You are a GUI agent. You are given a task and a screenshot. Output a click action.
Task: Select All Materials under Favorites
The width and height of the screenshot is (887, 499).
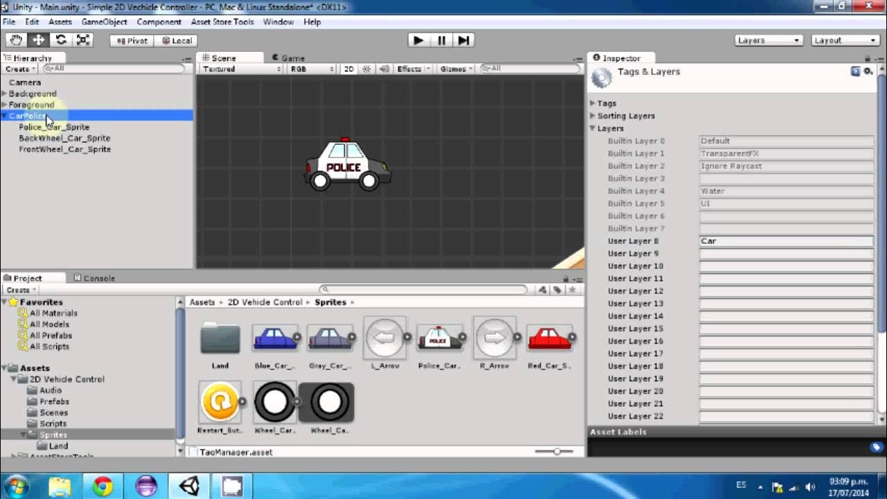point(53,313)
